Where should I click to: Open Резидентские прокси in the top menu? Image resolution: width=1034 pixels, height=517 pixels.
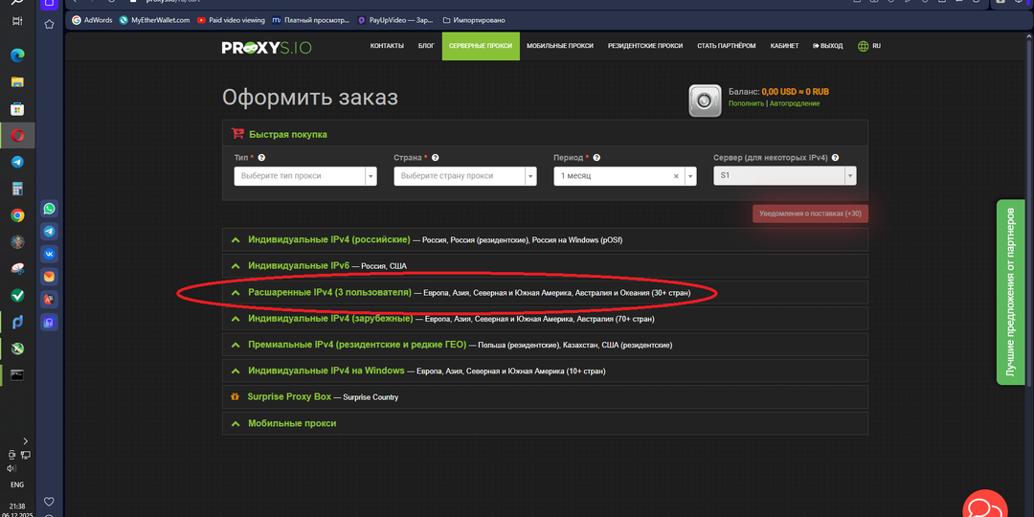[645, 46]
